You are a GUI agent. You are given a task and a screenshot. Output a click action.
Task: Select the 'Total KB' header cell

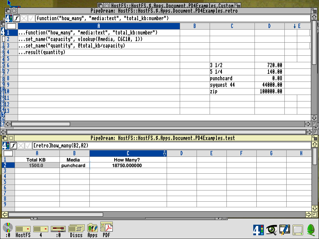click(37, 160)
